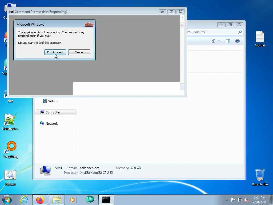Open Windows Explorer taskbar button
273x205 pixels.
[57, 200]
